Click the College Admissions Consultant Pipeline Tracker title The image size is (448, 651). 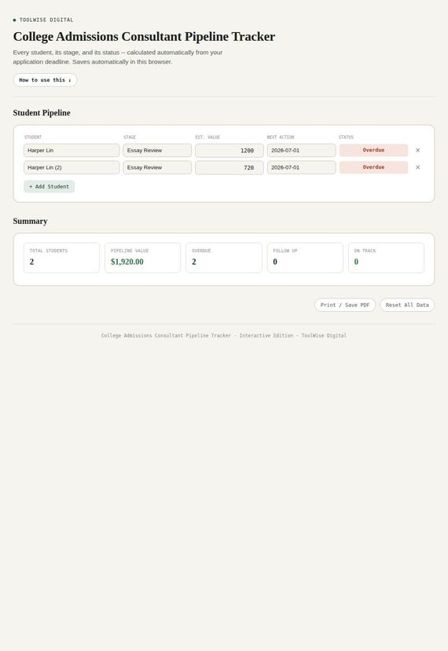pos(144,37)
